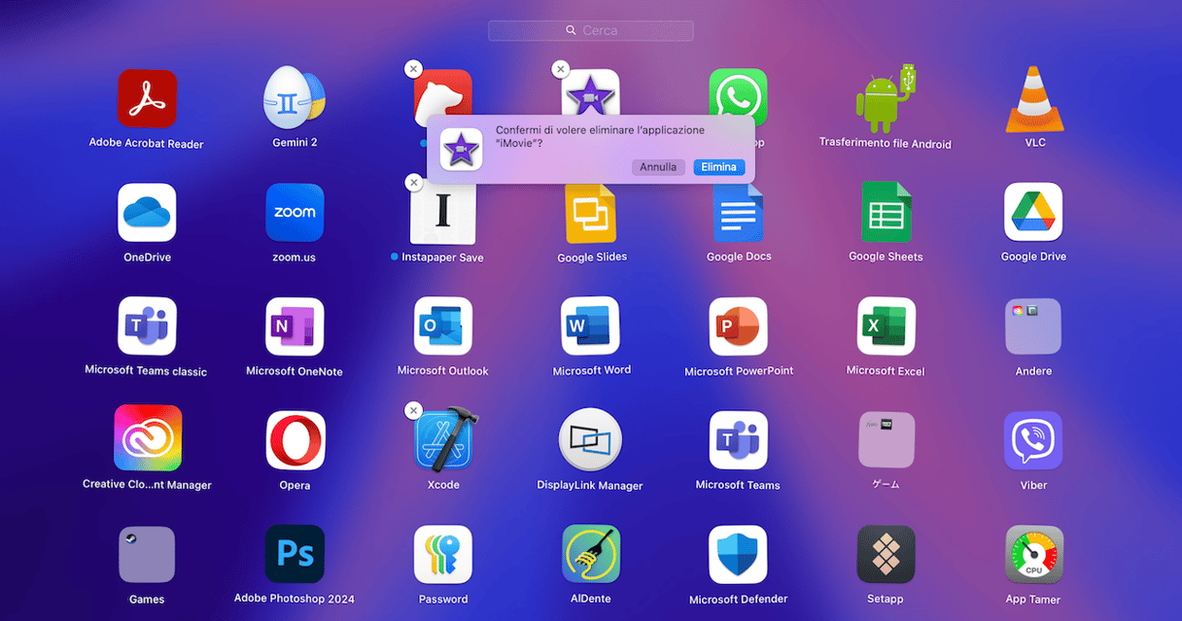
Task: Open VLC media player icon
Action: tap(1034, 98)
